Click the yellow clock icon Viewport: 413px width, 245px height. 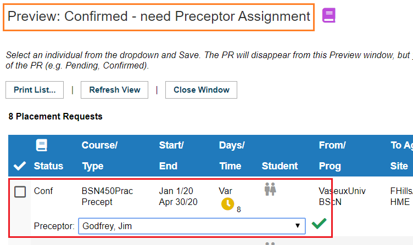[x=227, y=204]
